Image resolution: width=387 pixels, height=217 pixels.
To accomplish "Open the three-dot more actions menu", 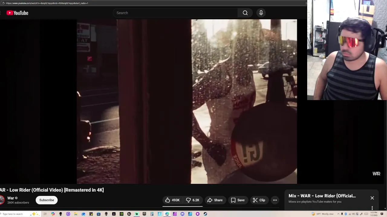I will click(x=275, y=200).
